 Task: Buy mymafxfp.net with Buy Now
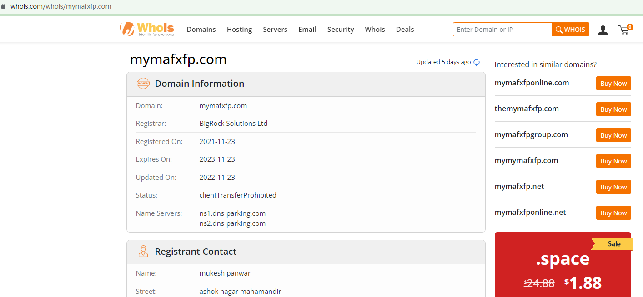613,187
